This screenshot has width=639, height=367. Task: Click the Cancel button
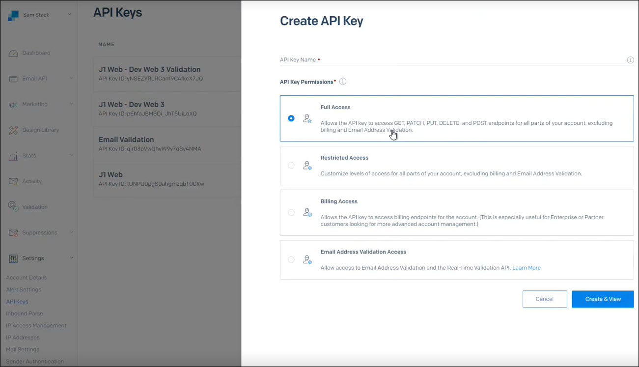544,299
